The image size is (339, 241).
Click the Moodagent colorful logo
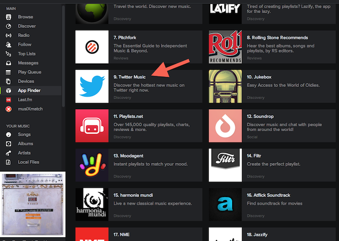click(x=92, y=165)
